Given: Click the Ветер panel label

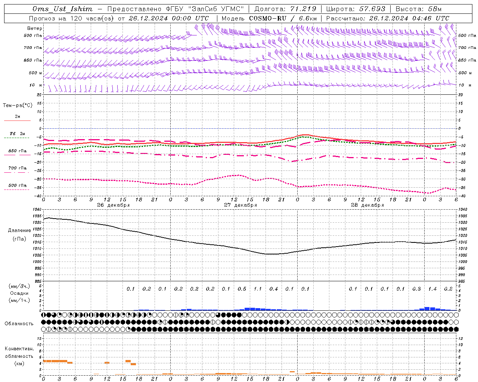Looking at the screenshot, I should point(35,28).
